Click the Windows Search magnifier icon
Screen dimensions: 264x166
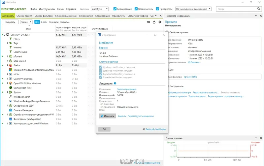11,97
